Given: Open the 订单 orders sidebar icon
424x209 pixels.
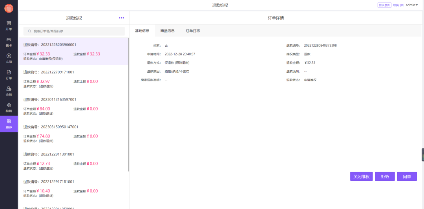Looking at the screenshot, I should [9, 75].
